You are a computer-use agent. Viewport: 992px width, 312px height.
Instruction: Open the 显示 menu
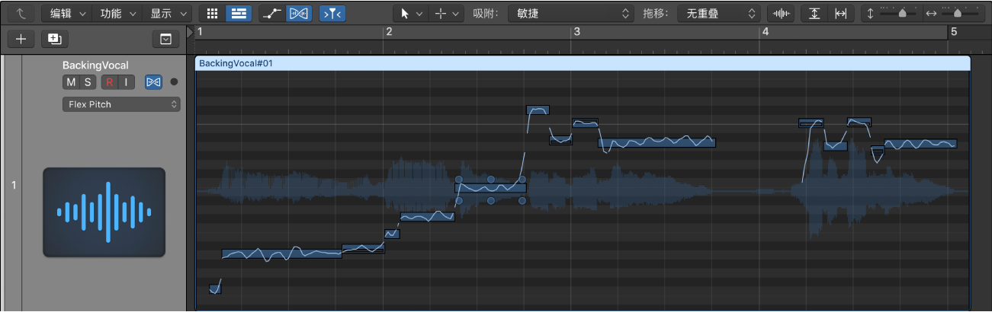pos(167,13)
